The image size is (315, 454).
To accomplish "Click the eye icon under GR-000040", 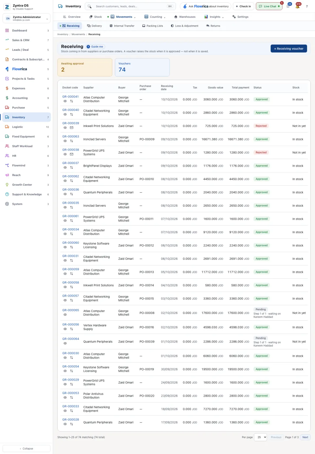I will click(x=65, y=114).
